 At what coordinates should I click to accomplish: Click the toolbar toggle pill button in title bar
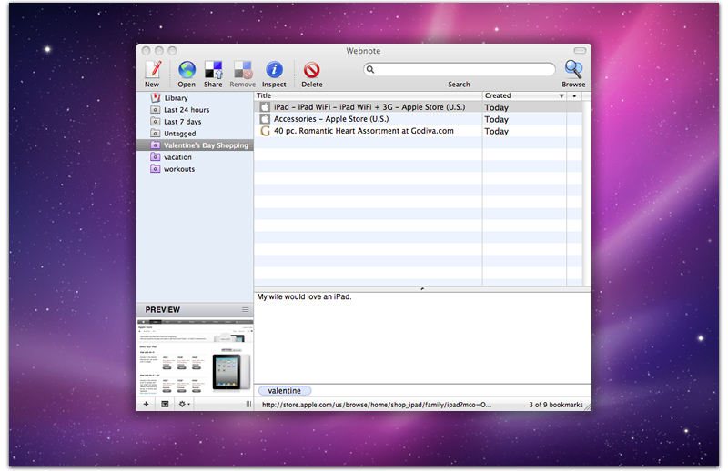click(580, 50)
